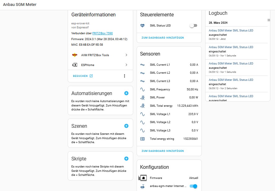Image resolution: width=275 pixels, height=191 pixels.
Task: Click the Total energy string counter icon
Action: pos(142,139)
